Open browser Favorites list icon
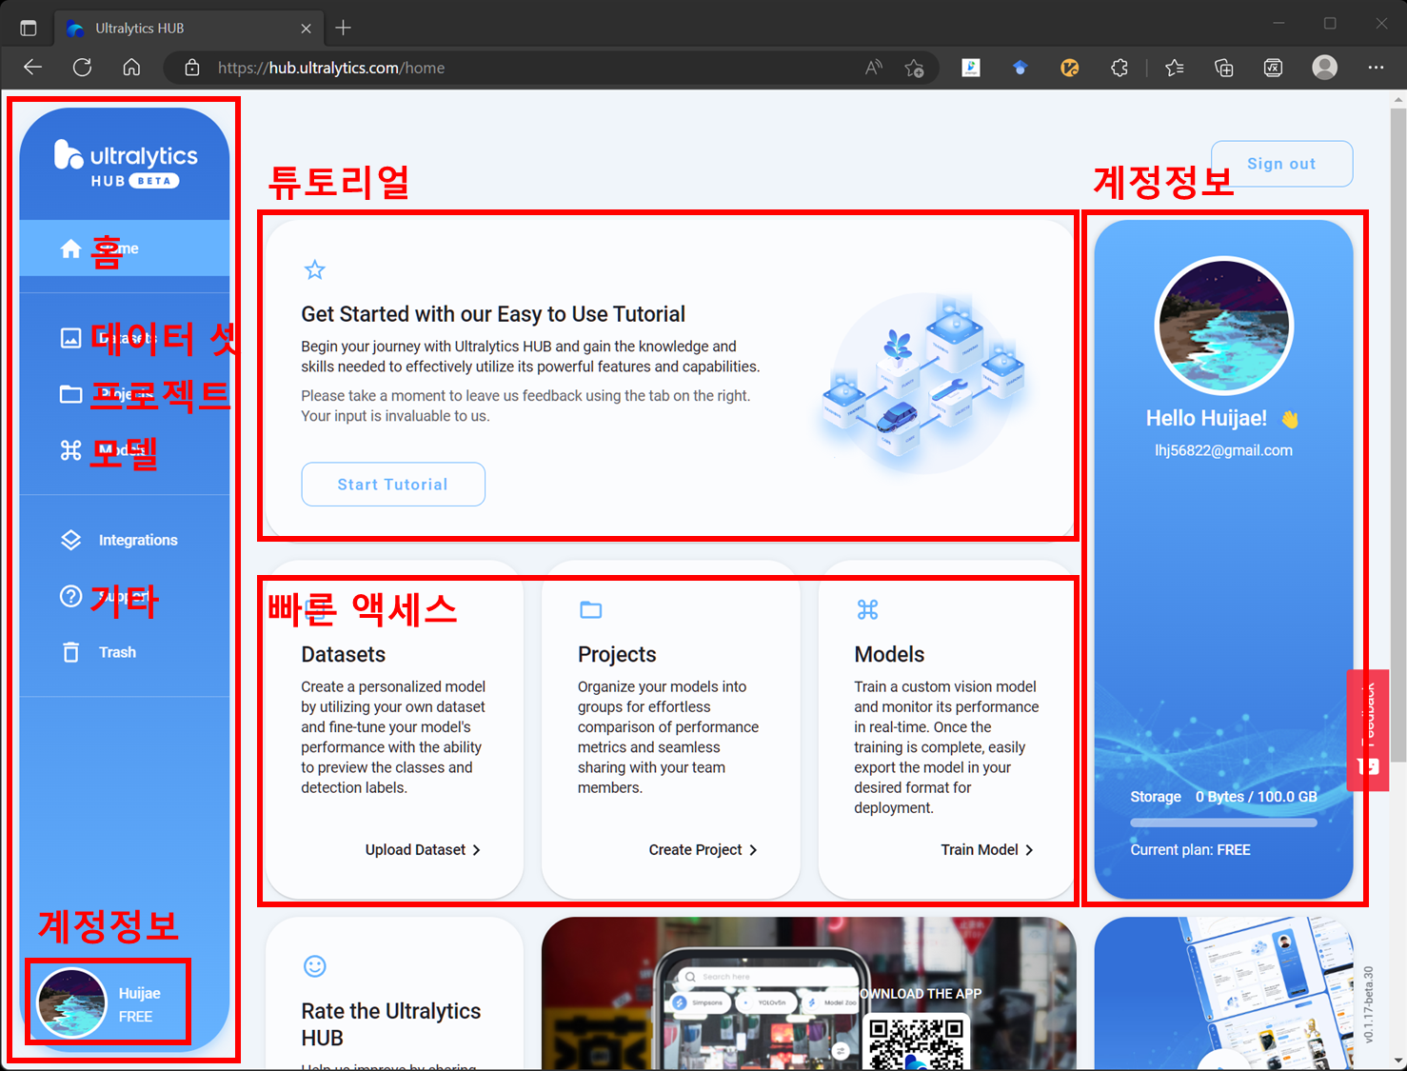The height and width of the screenshot is (1071, 1407). point(1175,68)
